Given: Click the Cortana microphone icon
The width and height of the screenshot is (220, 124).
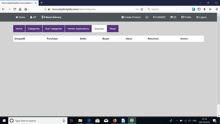Looking at the screenshot, I should click(64, 121).
